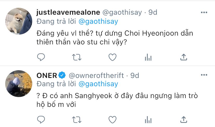
Task: Click ONER's blue verified badge
Action: tap(62, 75)
